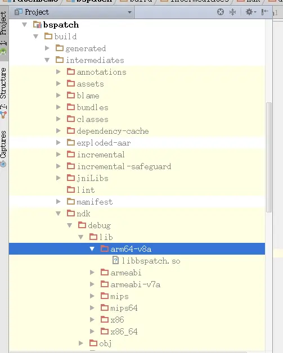Click the ndk folder icon
This screenshot has height=353, width=283.
click(x=71, y=213)
